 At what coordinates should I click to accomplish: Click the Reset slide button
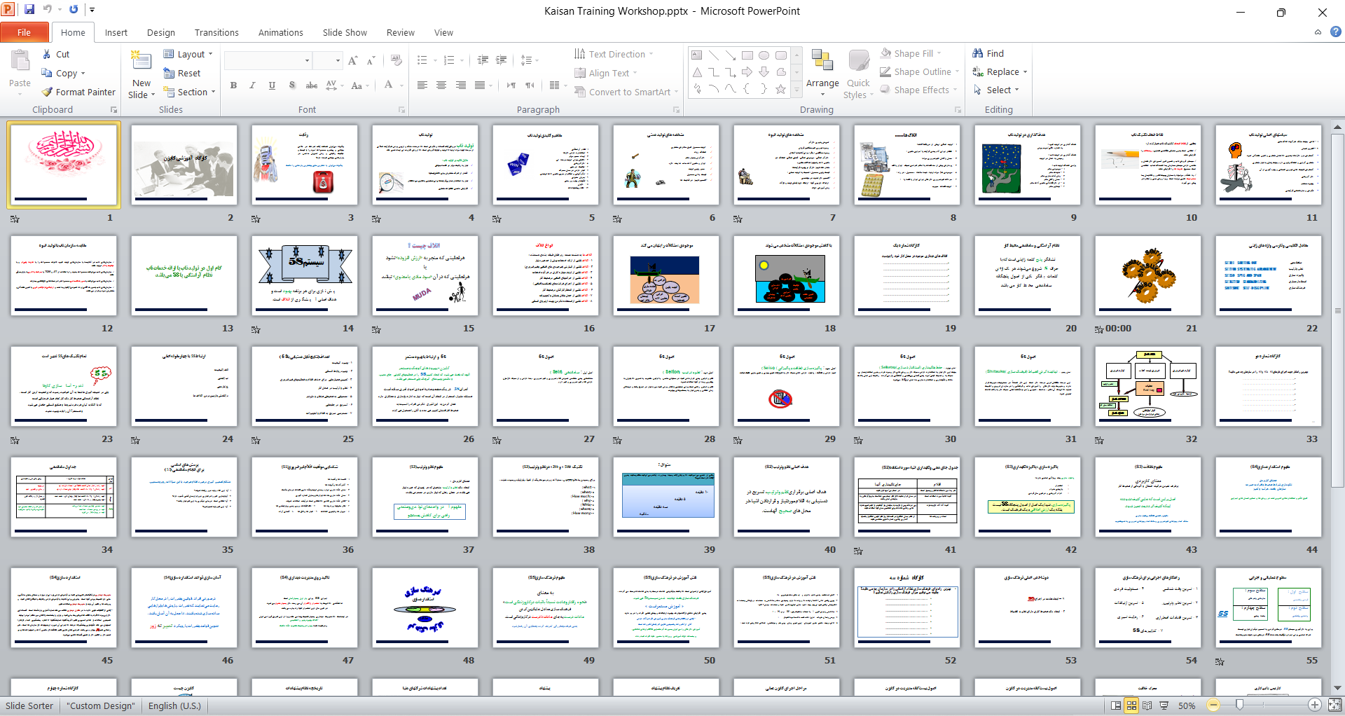pos(181,73)
